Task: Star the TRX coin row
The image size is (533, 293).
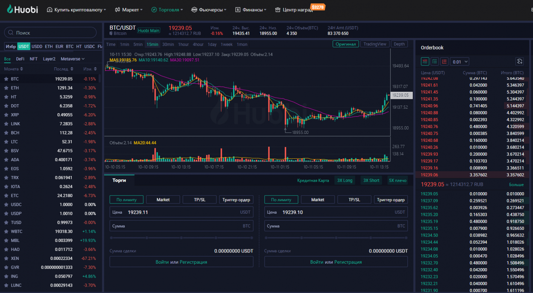Action: [x=6, y=178]
